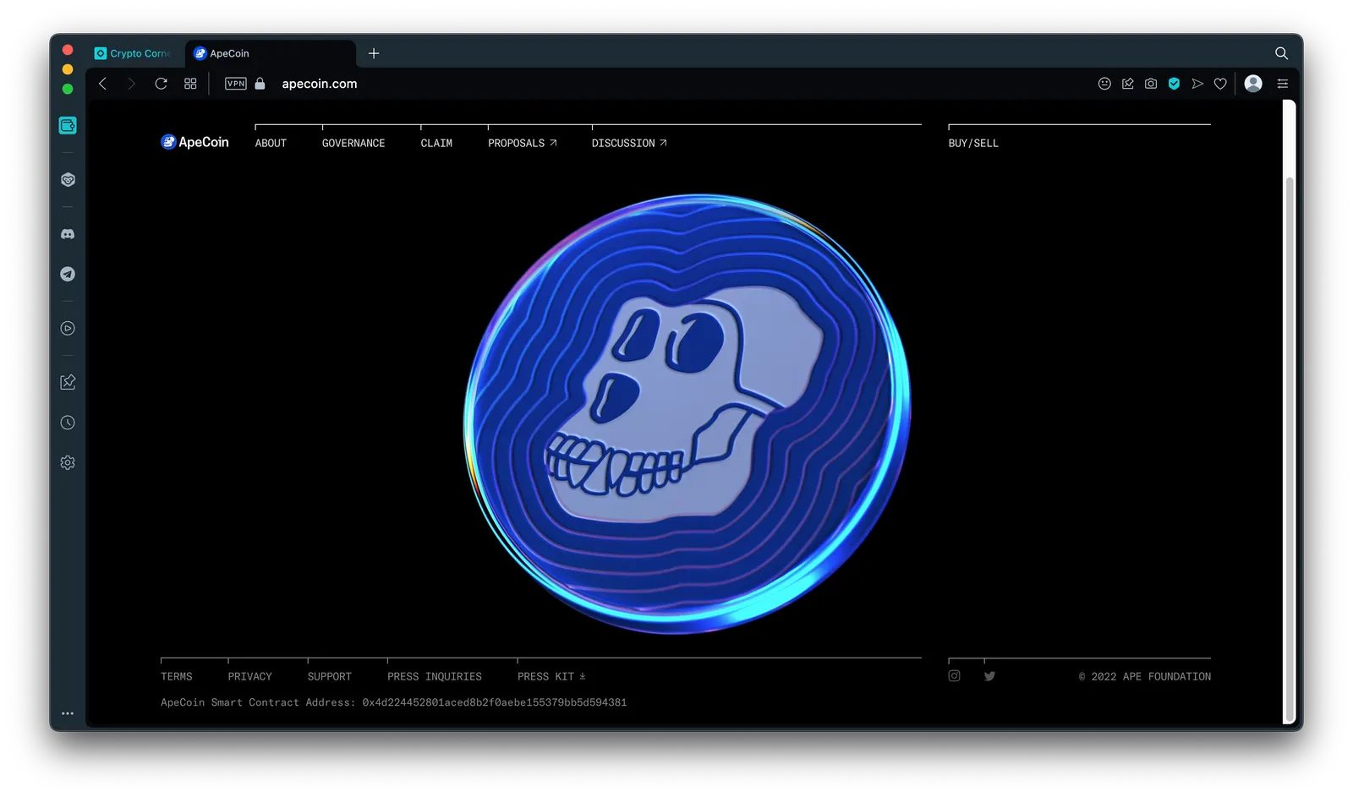
Task: Open the Twitter footer icon
Action: click(989, 676)
